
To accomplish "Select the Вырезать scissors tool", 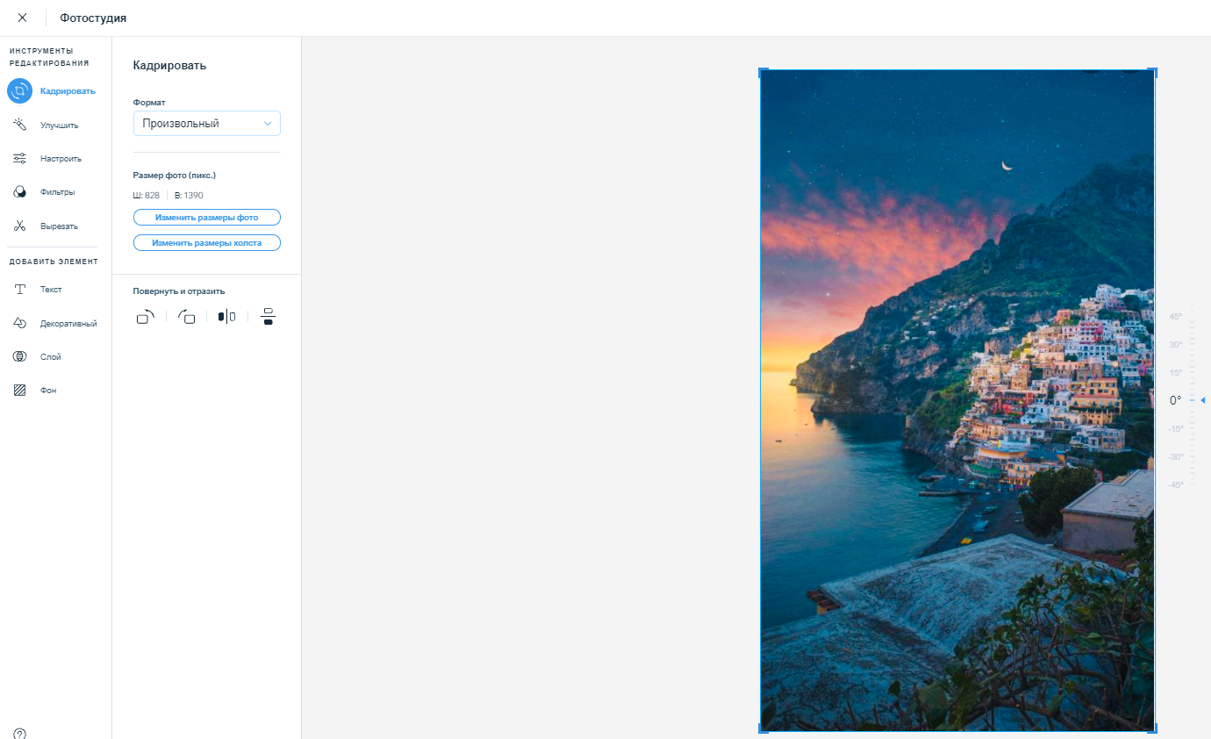I will 19,226.
